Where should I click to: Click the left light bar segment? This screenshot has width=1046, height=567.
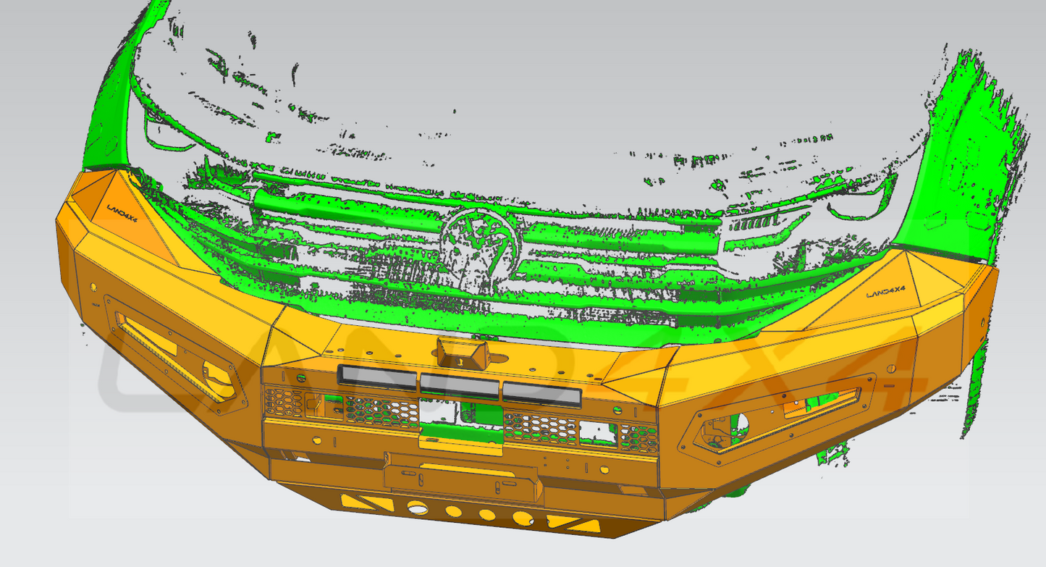click(x=376, y=376)
